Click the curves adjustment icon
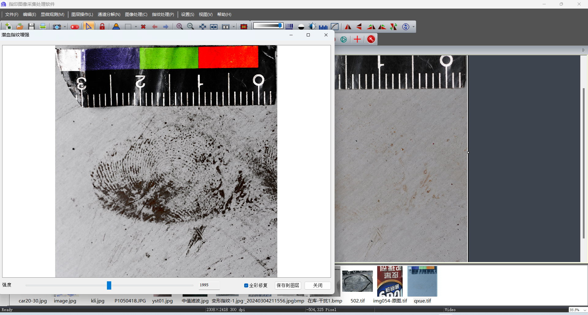The width and height of the screenshot is (588, 315). pos(335,27)
